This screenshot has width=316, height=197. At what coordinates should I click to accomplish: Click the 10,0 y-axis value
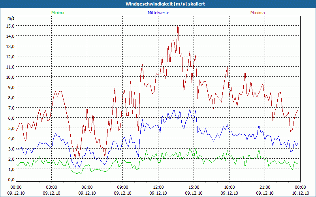tap(10, 77)
